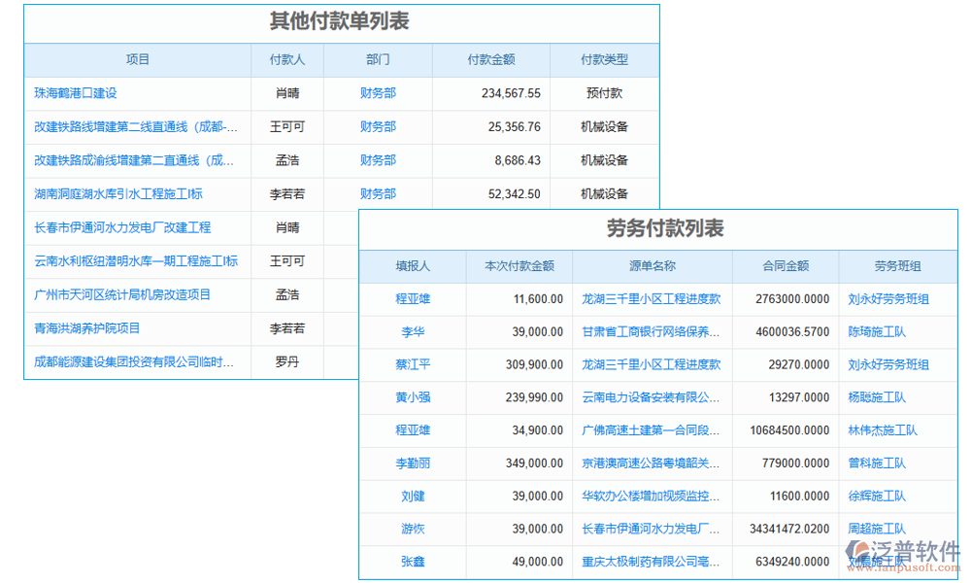Open 云南水利枢纽溜明水库一期工程施工Ⅱ标 project

point(136,260)
